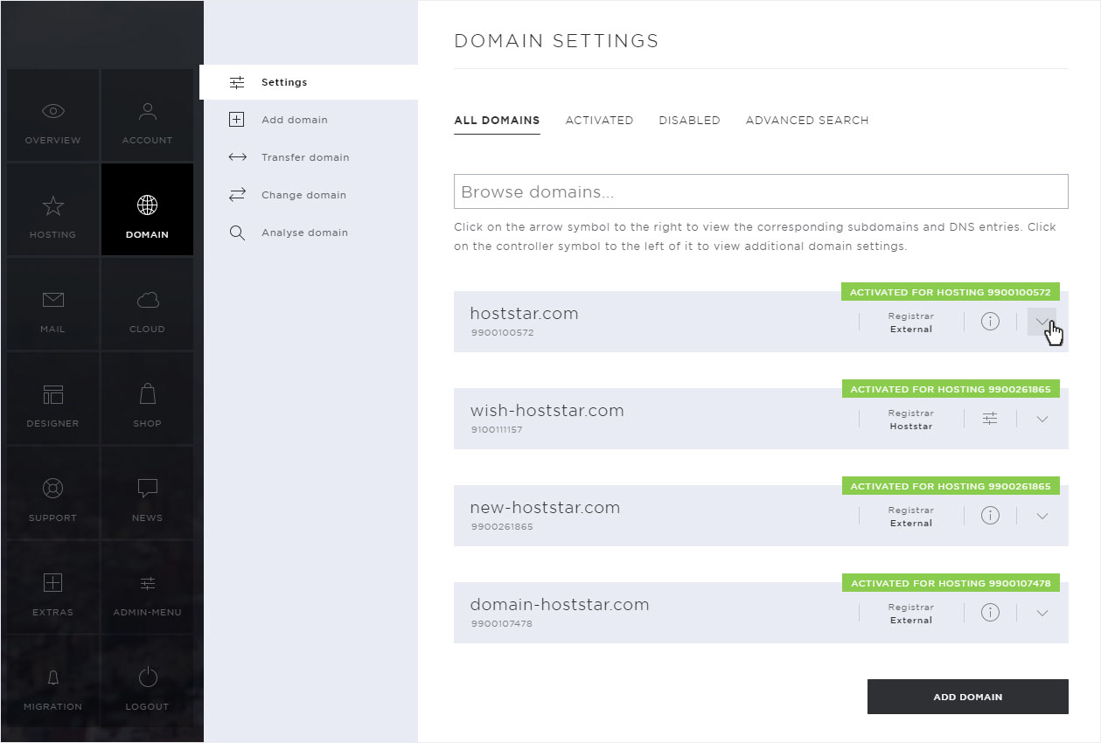Switch to the All Domains tab

(497, 121)
